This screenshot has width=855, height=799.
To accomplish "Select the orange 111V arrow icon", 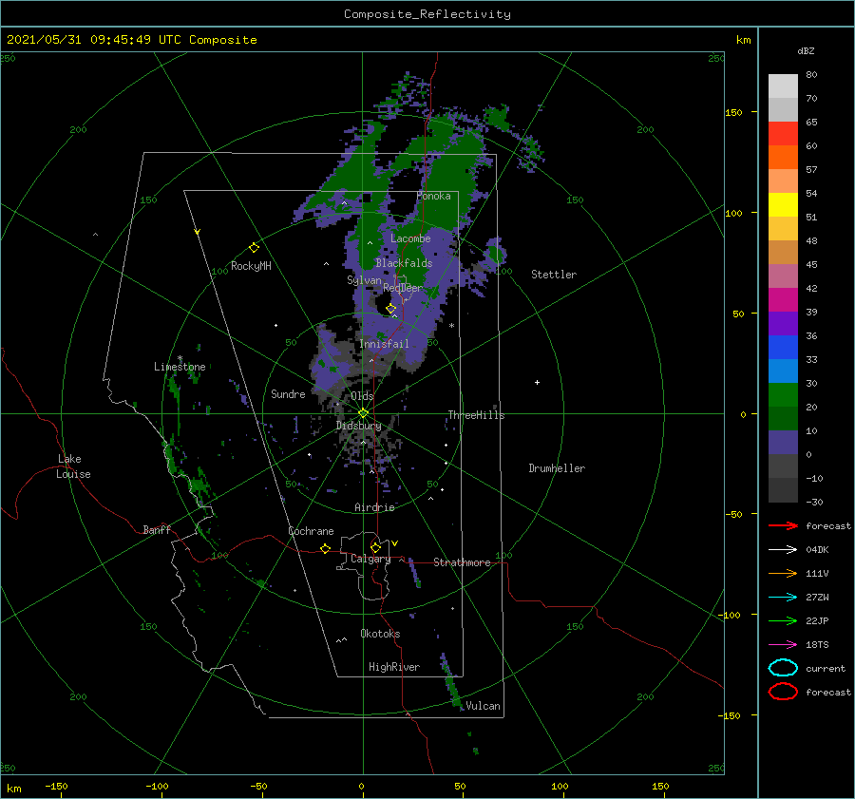I will tap(783, 573).
